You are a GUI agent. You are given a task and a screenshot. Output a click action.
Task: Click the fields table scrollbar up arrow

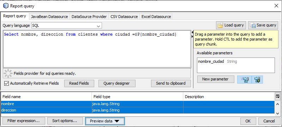click(277, 104)
